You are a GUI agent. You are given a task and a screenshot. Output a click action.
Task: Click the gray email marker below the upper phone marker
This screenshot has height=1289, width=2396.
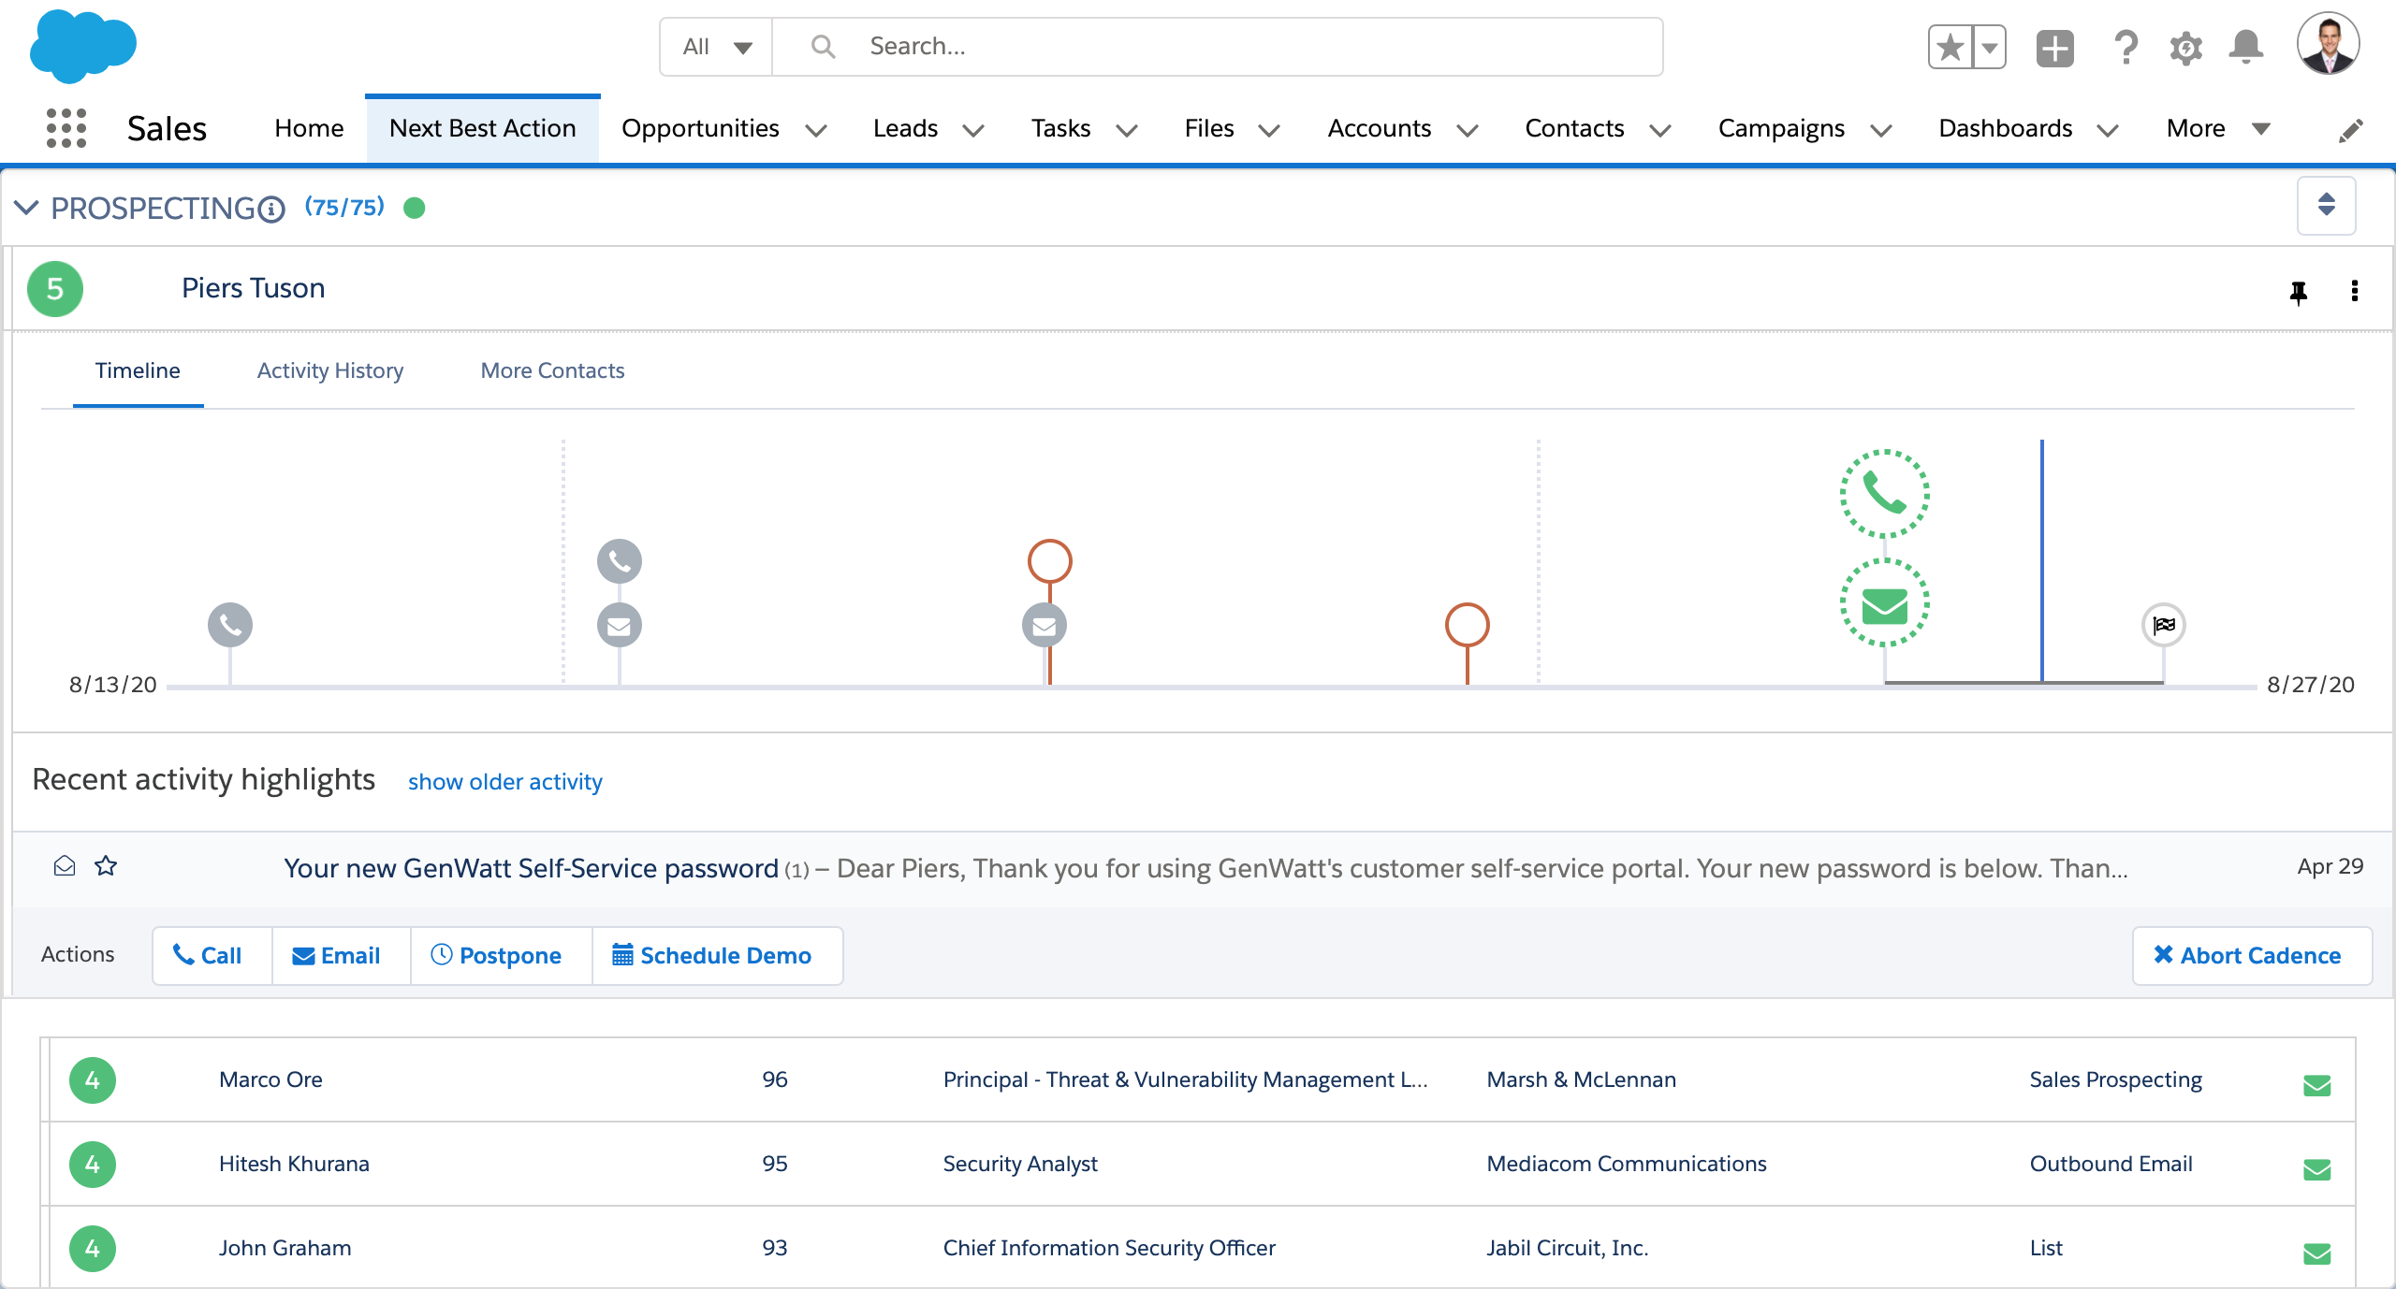point(620,625)
